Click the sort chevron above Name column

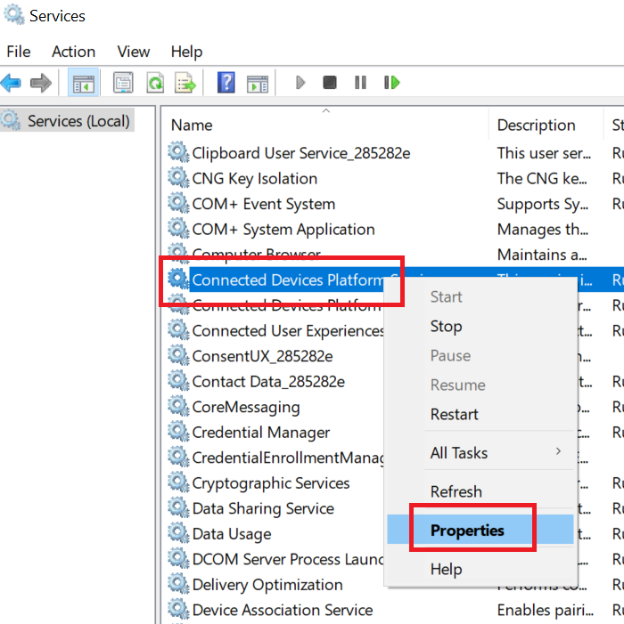tap(325, 111)
